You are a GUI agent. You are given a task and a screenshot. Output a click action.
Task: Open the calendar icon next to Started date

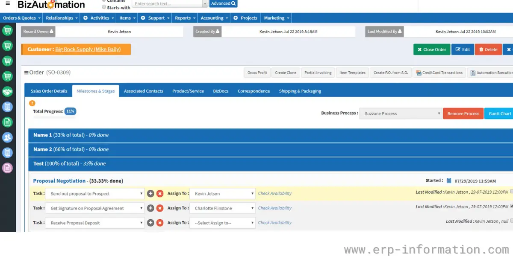pos(449,181)
